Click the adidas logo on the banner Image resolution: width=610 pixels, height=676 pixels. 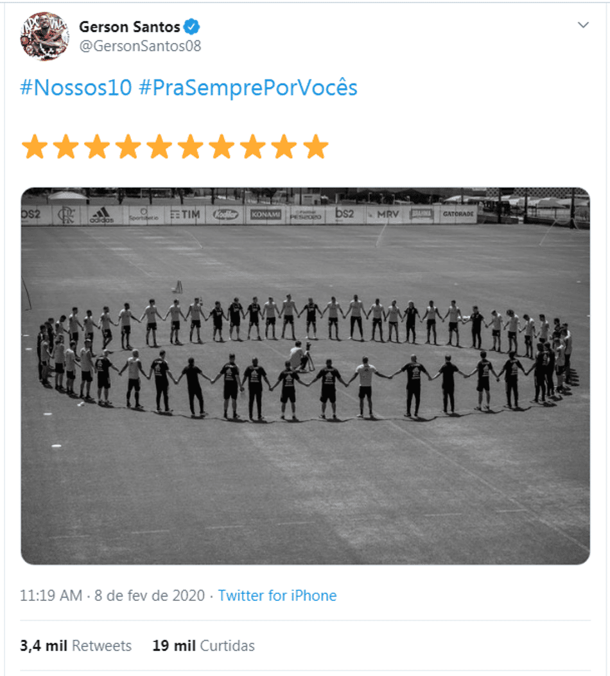point(102,215)
